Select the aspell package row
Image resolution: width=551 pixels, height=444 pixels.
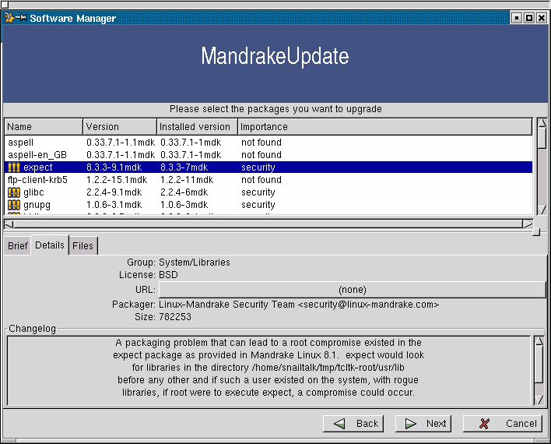click(268, 143)
